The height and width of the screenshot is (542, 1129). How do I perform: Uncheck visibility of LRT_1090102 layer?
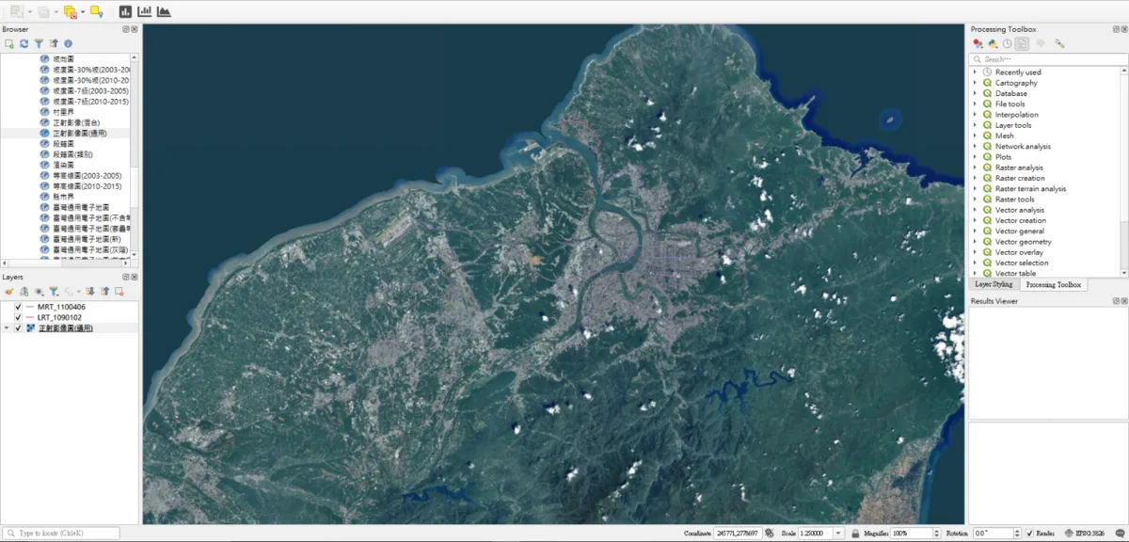click(18, 317)
